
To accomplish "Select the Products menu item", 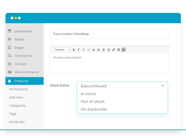I will point(24,81).
